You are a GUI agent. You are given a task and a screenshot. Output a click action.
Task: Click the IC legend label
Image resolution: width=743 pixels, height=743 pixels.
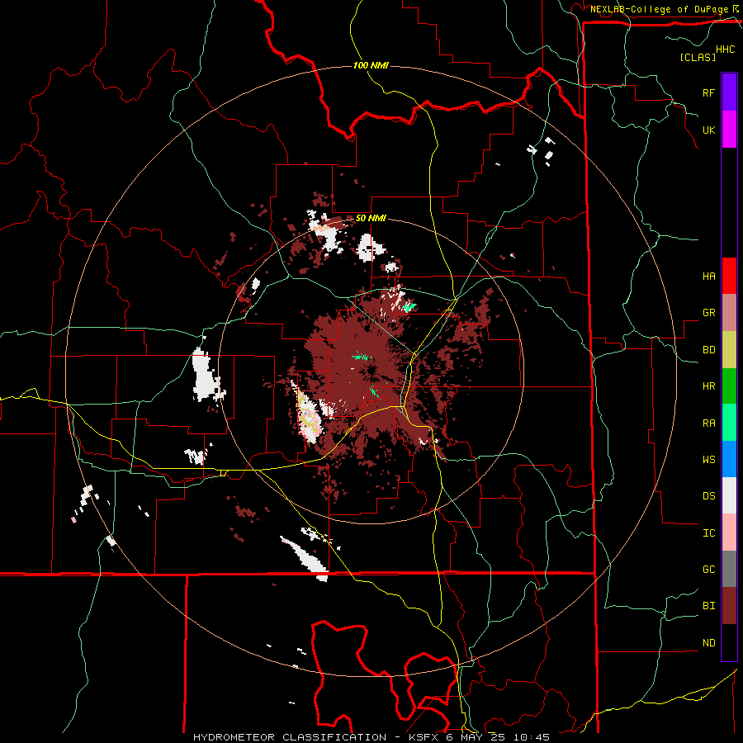(708, 533)
